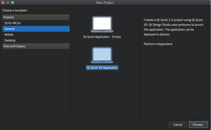Click the template description starting with Creates
The width and height of the screenshot is (211, 130).
[173, 27]
